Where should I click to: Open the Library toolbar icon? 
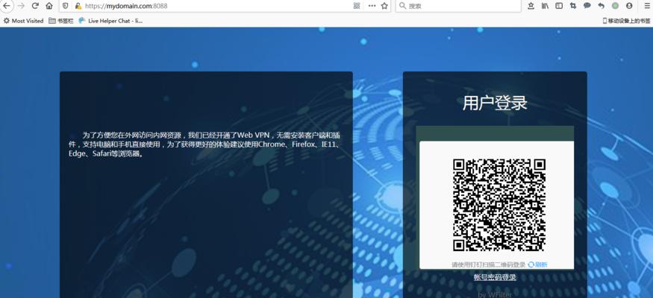[x=545, y=6]
